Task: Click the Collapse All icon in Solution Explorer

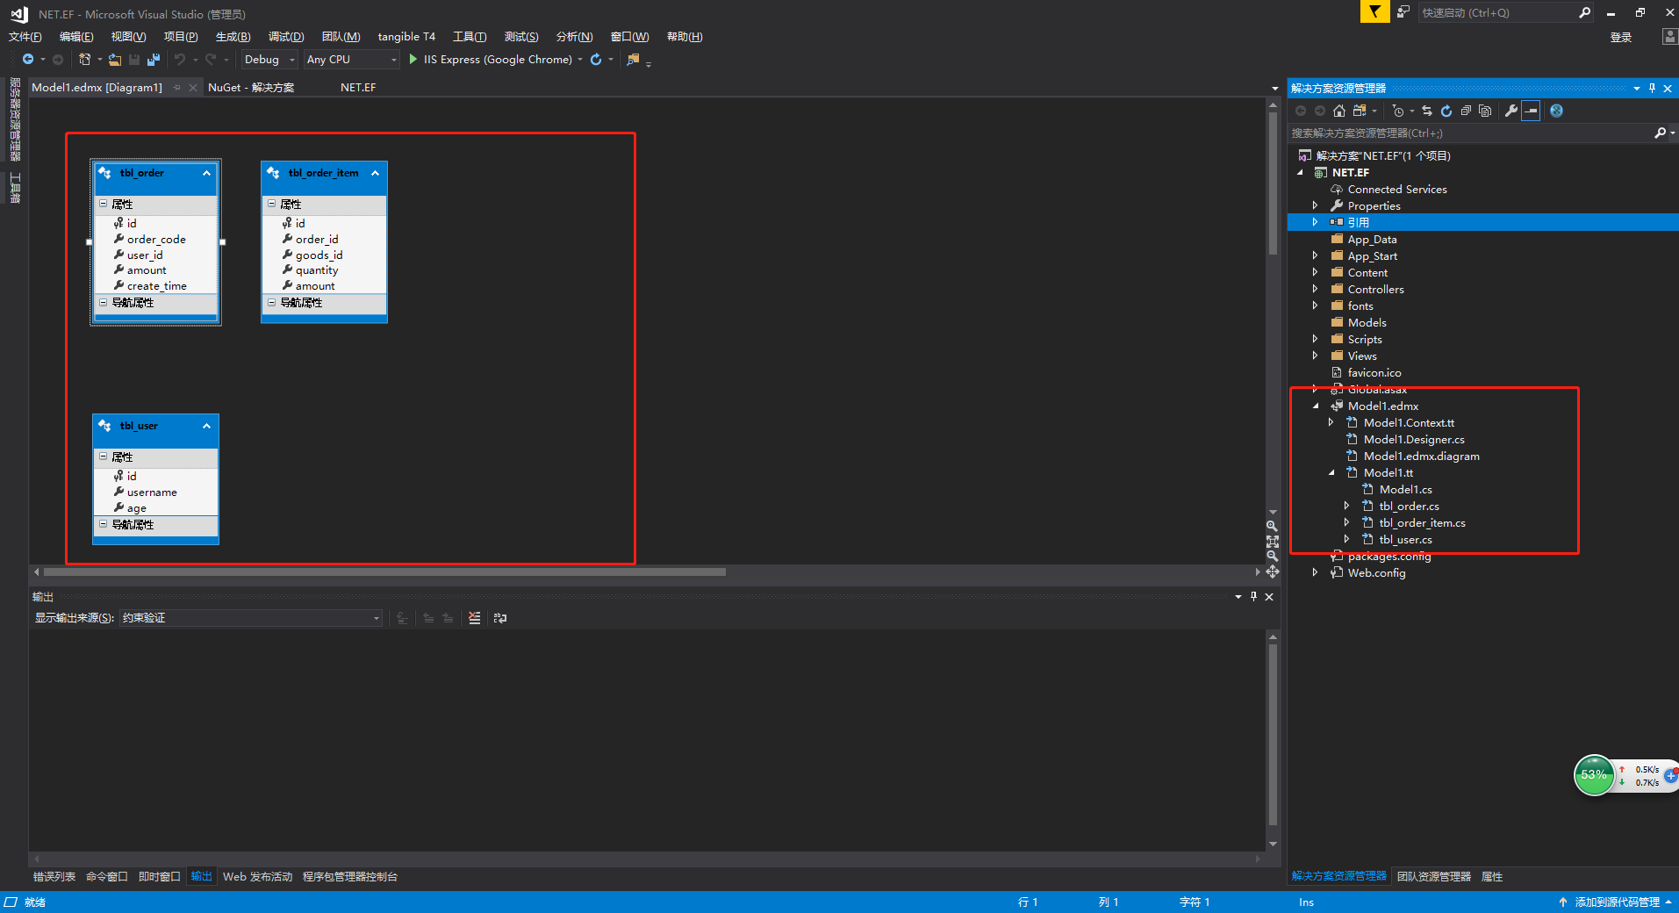Action: coord(1466,111)
